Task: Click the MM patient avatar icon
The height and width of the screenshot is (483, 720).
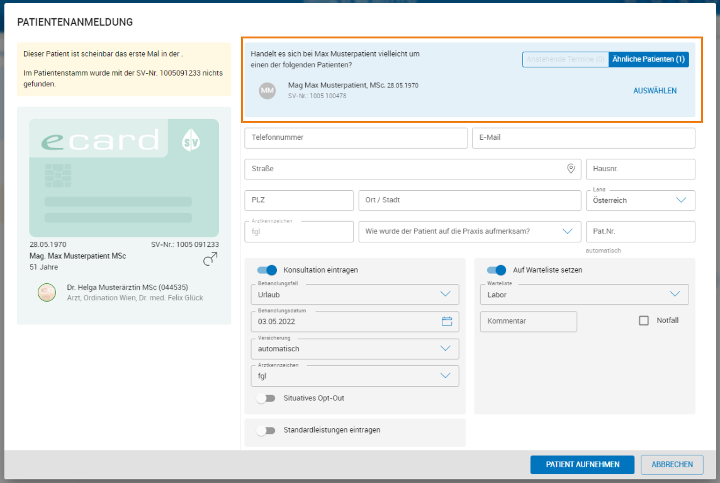Action: (x=267, y=91)
